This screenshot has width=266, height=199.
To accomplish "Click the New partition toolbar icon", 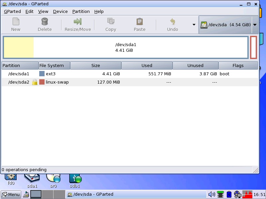I will coord(16,22).
